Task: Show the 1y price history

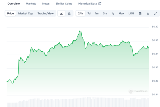Action: [113, 13]
